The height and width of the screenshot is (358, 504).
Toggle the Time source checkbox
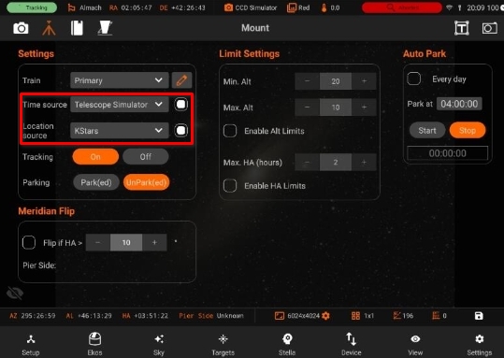coord(181,104)
